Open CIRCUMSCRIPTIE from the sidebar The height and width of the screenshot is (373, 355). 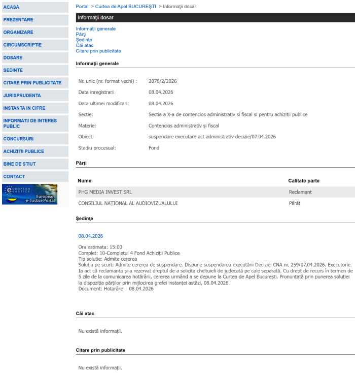[x=22, y=45]
